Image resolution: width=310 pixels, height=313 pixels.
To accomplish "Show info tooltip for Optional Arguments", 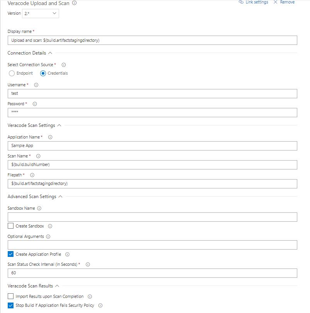I will pyautogui.click(x=48, y=236).
